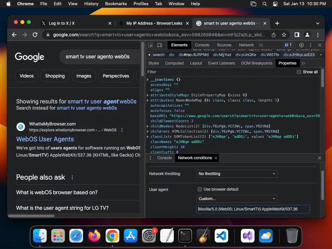Open Terminal from the Dock
Viewport: 332px width, 249px height.
coord(185,235)
